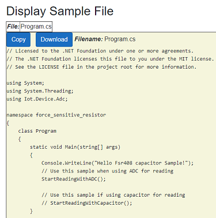Screen dimensions: 216x218
Task: Click the ADC reading comment line
Action: [107, 171]
